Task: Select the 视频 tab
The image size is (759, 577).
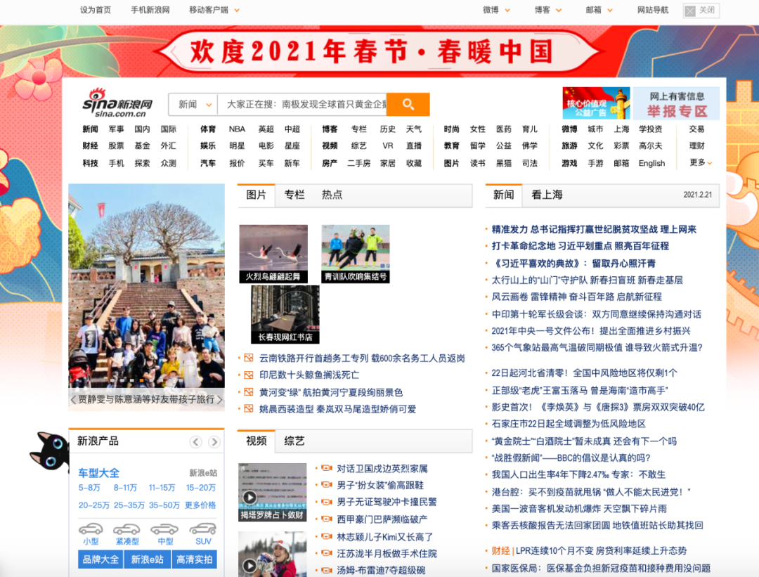Action: pos(256,441)
